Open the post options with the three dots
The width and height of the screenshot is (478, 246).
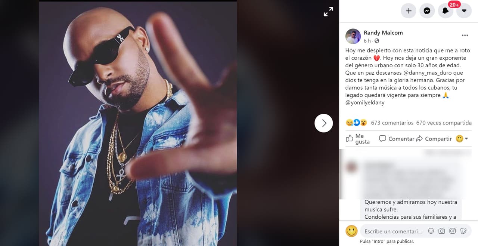click(x=465, y=35)
